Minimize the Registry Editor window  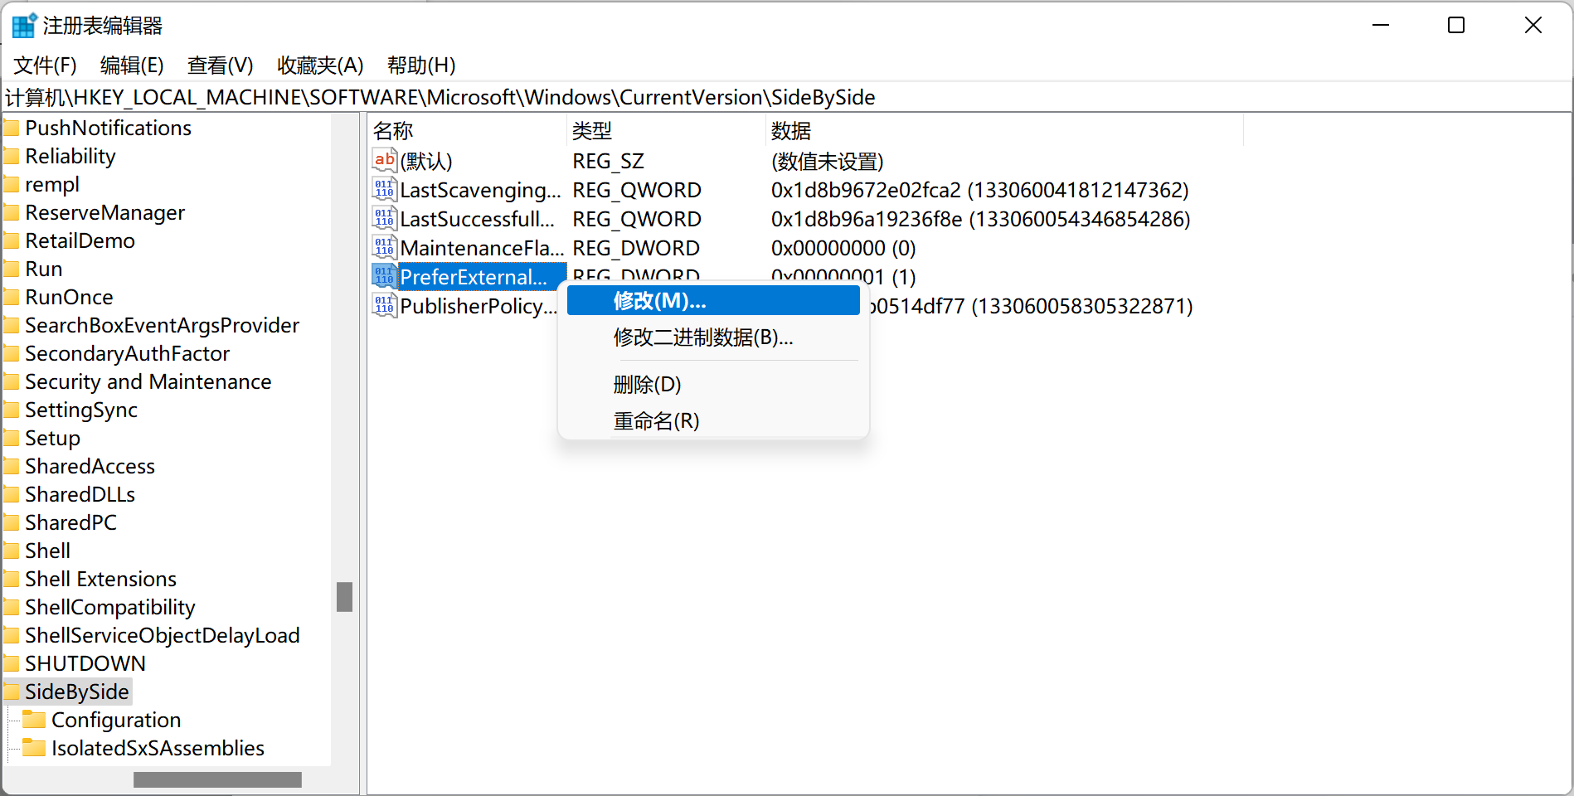coord(1381,25)
